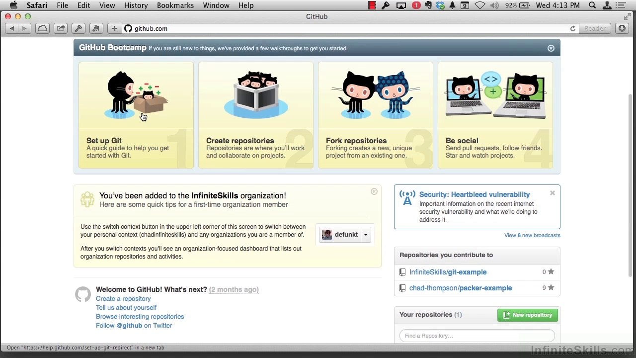Open the chad-thompson/packer-example repository
The width and height of the screenshot is (636, 358).
coord(461,288)
